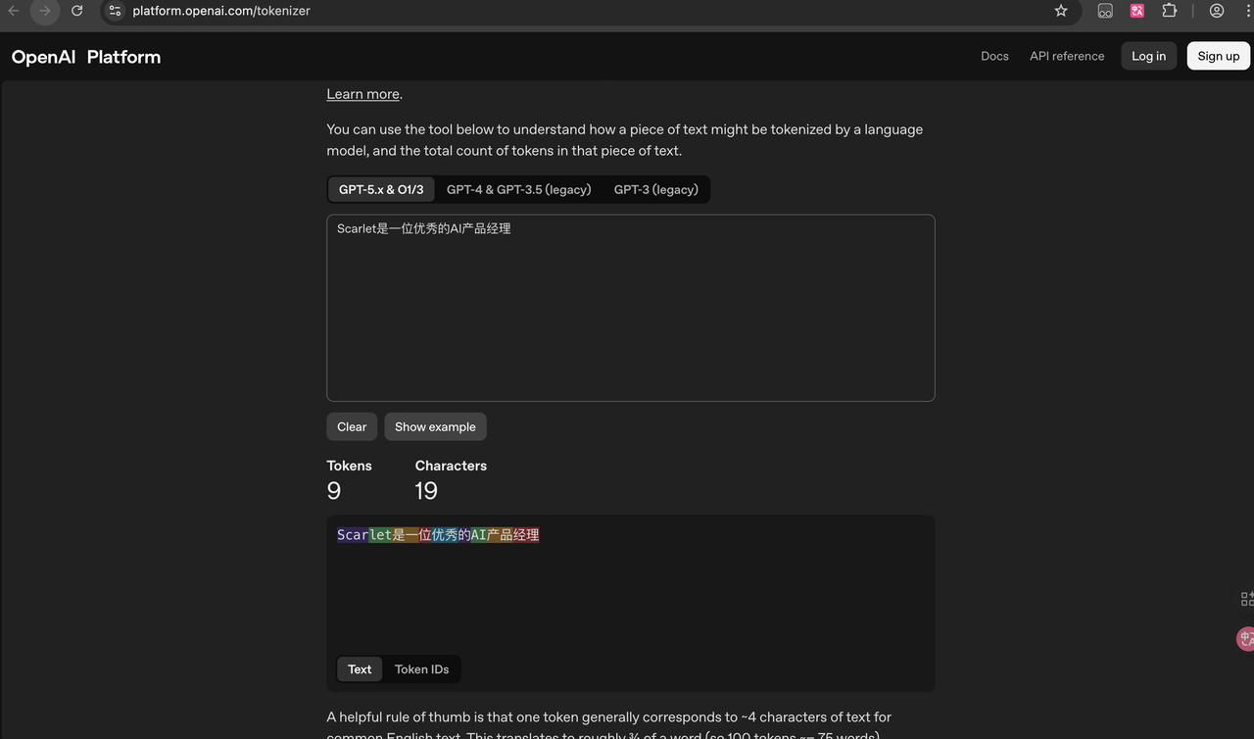Click the Log in button
Screen dimensions: 1254x739
click(x=1149, y=56)
